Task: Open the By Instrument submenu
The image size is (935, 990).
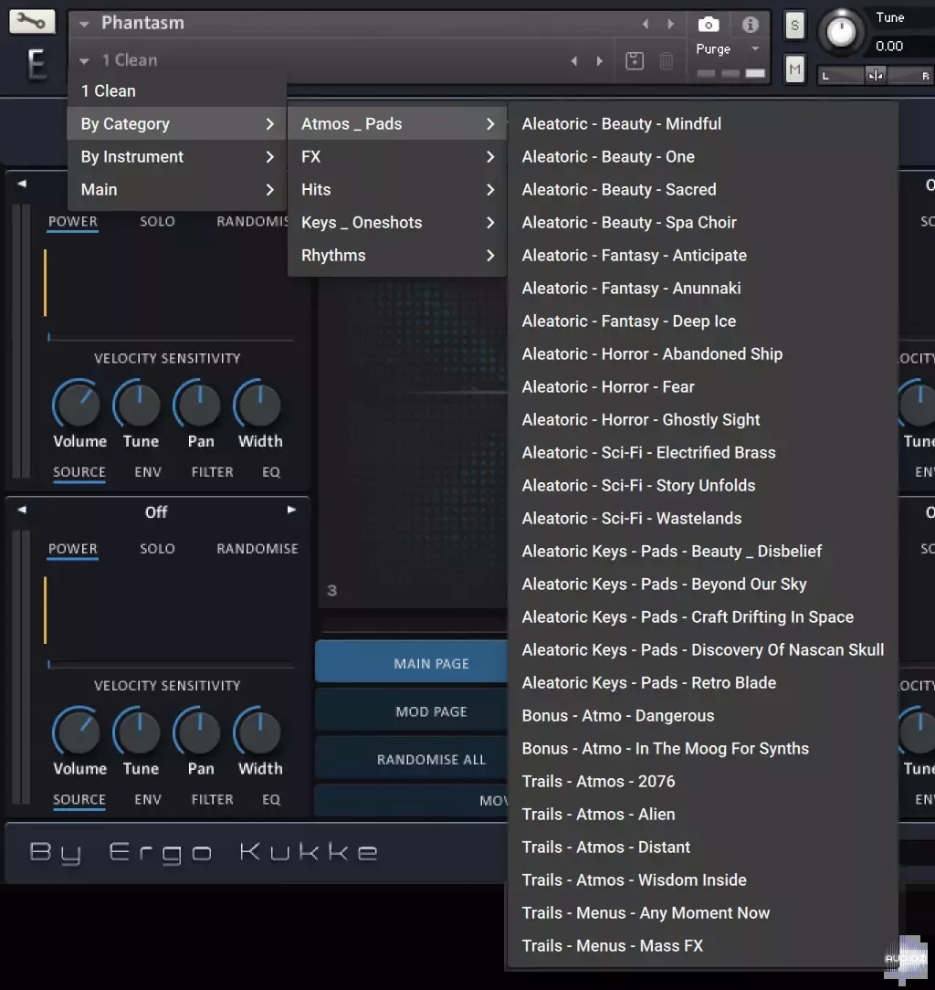Action: click(132, 156)
